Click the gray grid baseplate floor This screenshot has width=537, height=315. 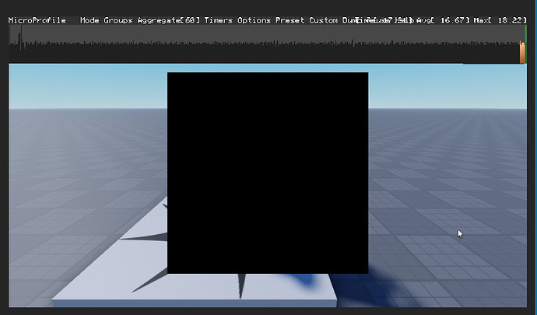[x=445, y=171]
